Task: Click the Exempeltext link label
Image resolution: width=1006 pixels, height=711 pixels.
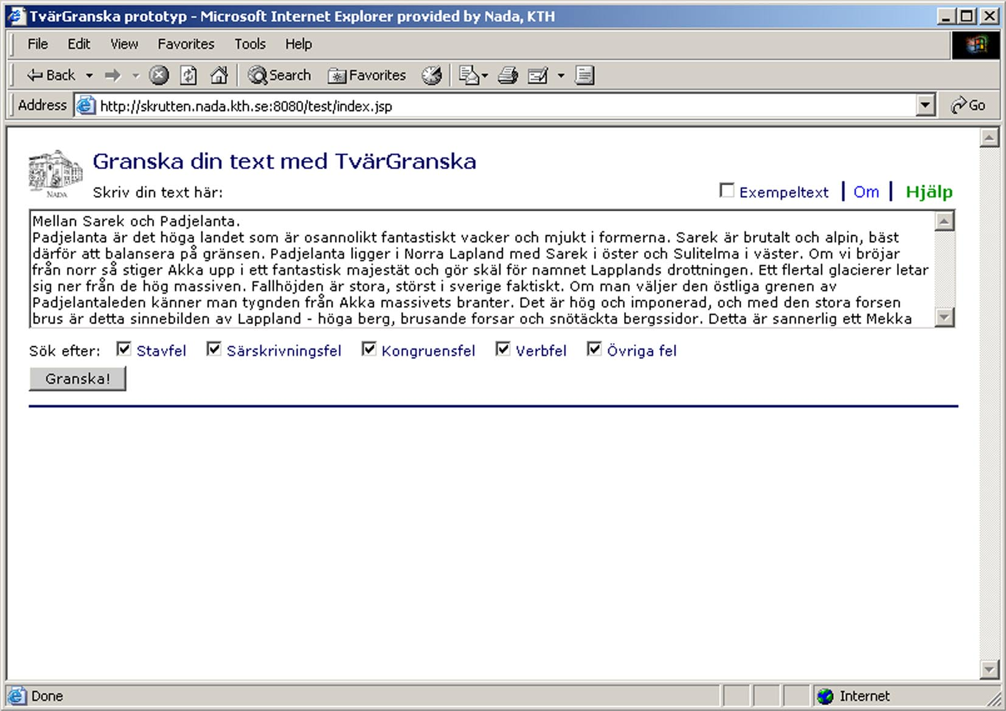Action: [x=784, y=193]
